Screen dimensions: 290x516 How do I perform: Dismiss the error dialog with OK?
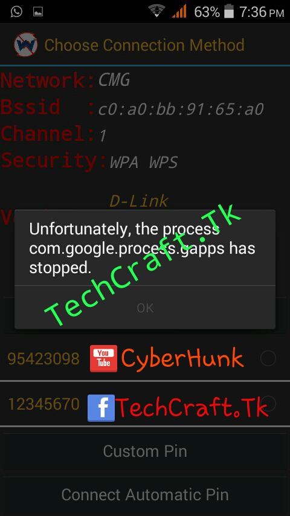145,308
